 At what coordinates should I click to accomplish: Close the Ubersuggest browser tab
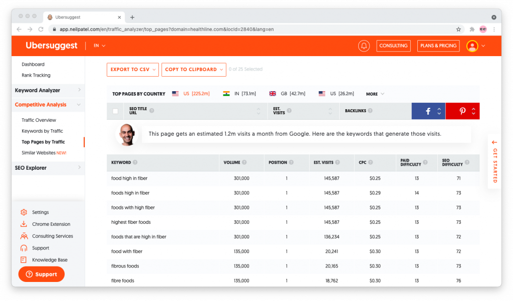coord(119,18)
